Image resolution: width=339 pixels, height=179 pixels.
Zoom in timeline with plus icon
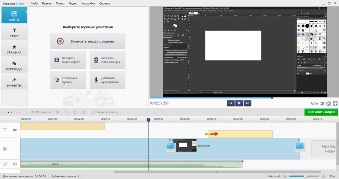click(323, 176)
